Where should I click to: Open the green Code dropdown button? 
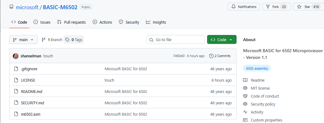point(222,40)
